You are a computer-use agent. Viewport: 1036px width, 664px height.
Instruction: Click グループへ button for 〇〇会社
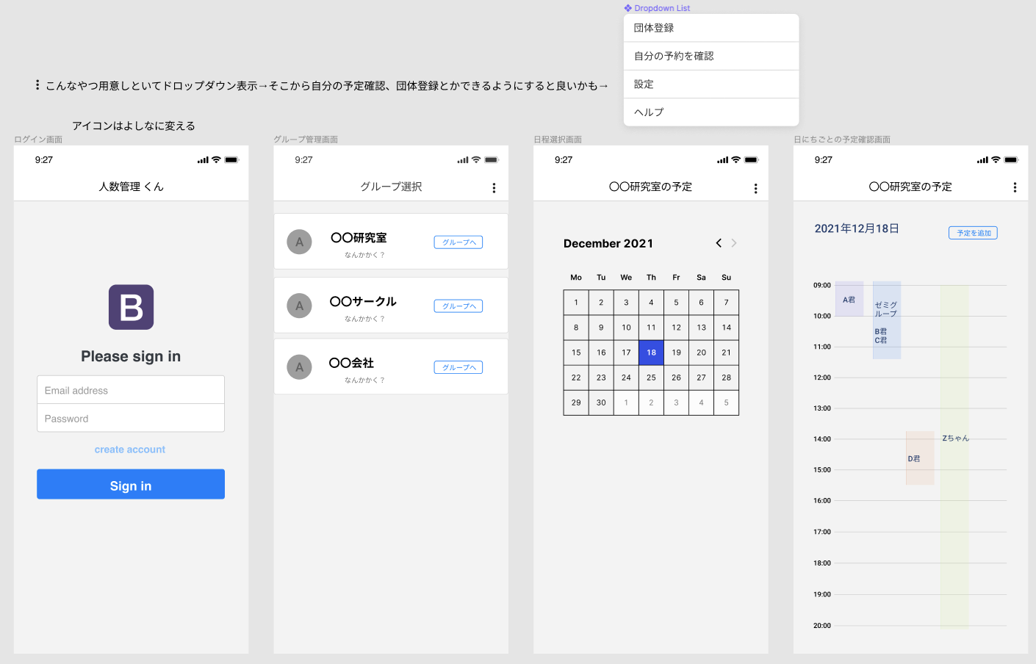tap(458, 367)
